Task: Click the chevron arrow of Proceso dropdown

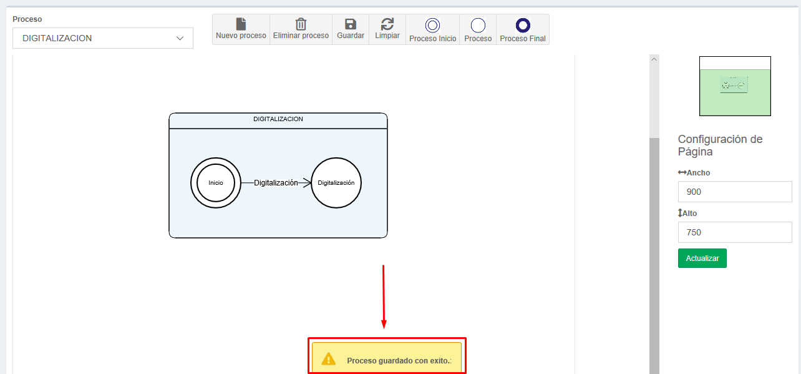Action: coord(180,38)
